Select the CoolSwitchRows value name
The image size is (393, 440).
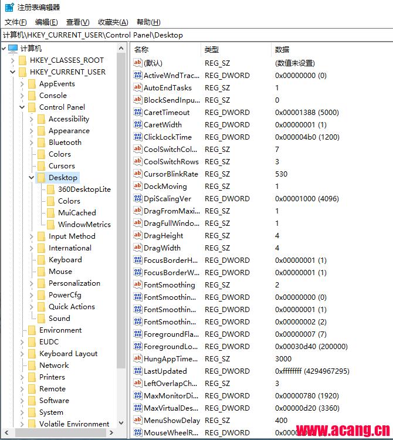(171, 162)
